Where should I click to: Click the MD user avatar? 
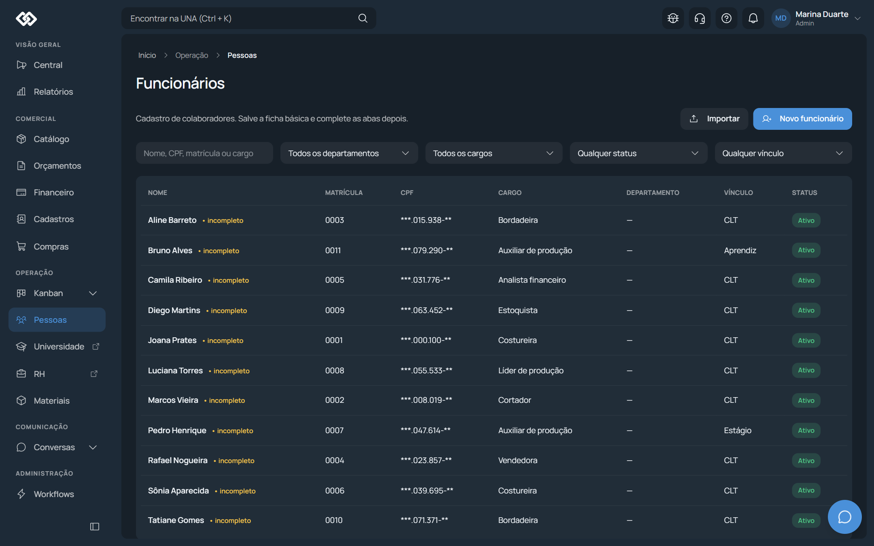[781, 18]
